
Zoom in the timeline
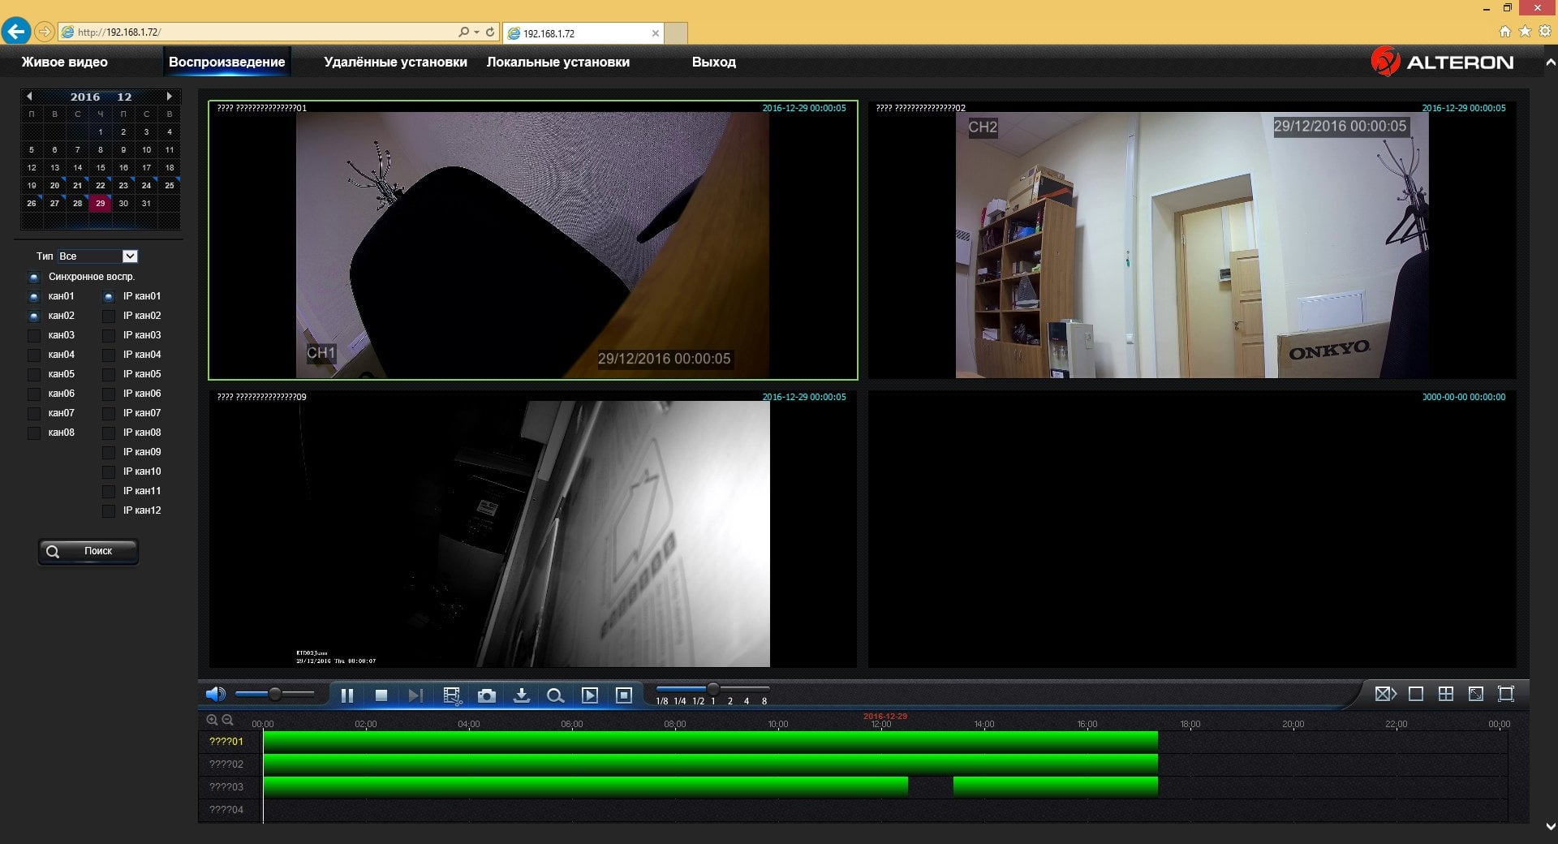coord(212,720)
